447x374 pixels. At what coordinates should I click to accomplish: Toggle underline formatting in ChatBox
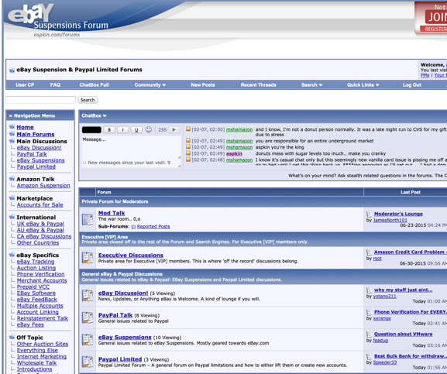(x=136, y=130)
